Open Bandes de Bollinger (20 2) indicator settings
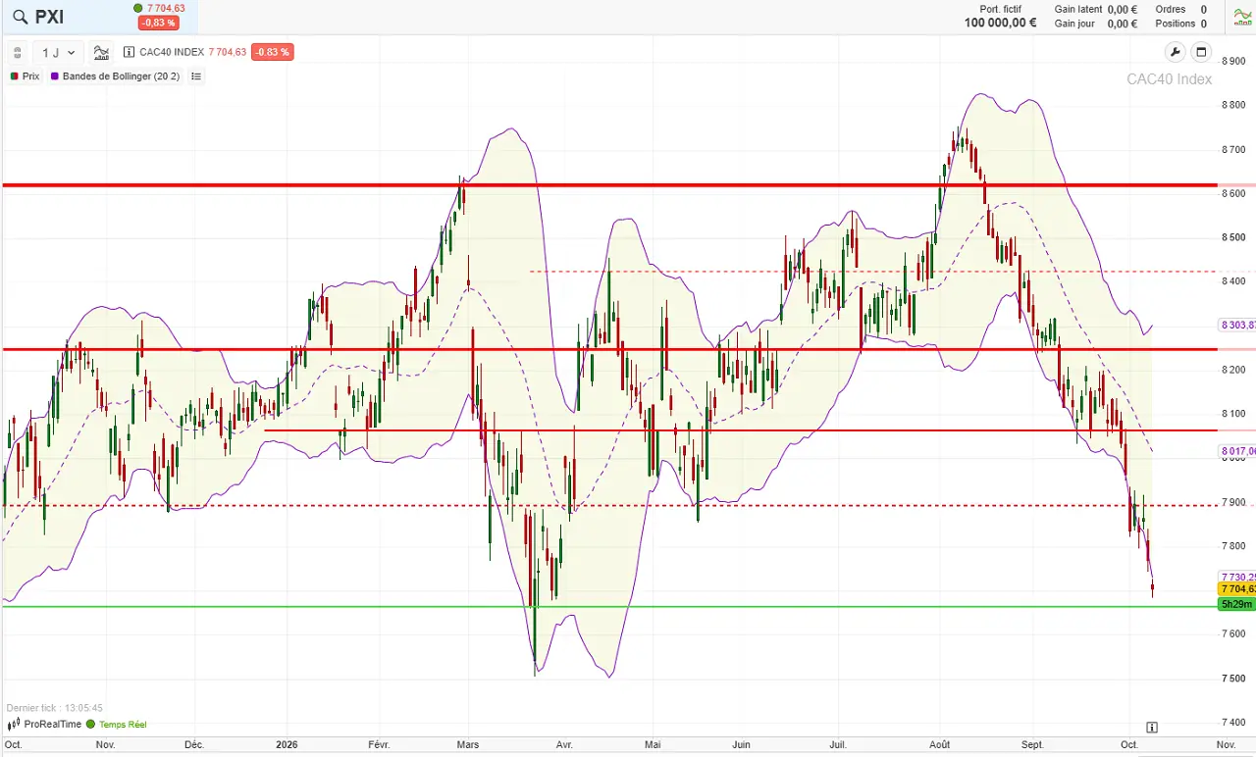This screenshot has width=1256, height=757. pyautogui.click(x=121, y=76)
